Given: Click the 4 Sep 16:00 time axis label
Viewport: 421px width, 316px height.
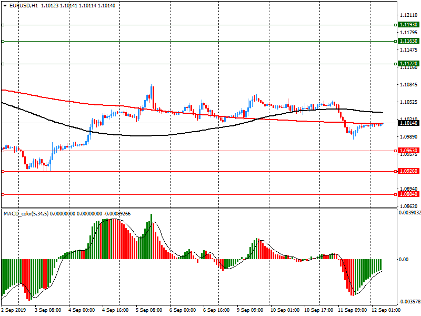Looking at the screenshot, I should [115, 310].
